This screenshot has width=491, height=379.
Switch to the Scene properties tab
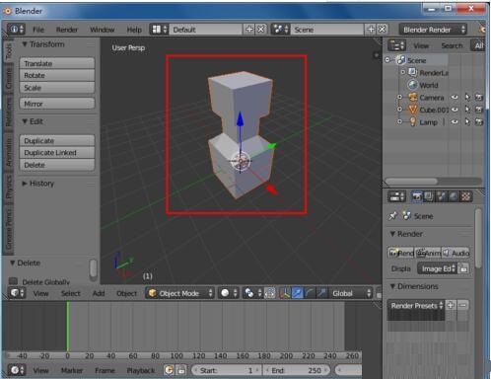pos(441,196)
